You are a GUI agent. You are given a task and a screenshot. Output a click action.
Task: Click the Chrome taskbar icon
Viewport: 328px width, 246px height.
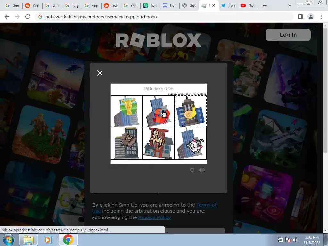[x=68, y=240]
